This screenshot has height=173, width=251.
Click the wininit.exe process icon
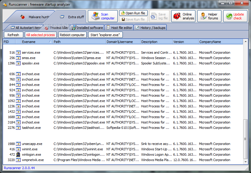[x=18, y=149]
